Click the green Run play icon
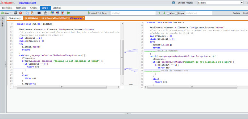Screen dimensions: 248x119 tap(68, 13)
